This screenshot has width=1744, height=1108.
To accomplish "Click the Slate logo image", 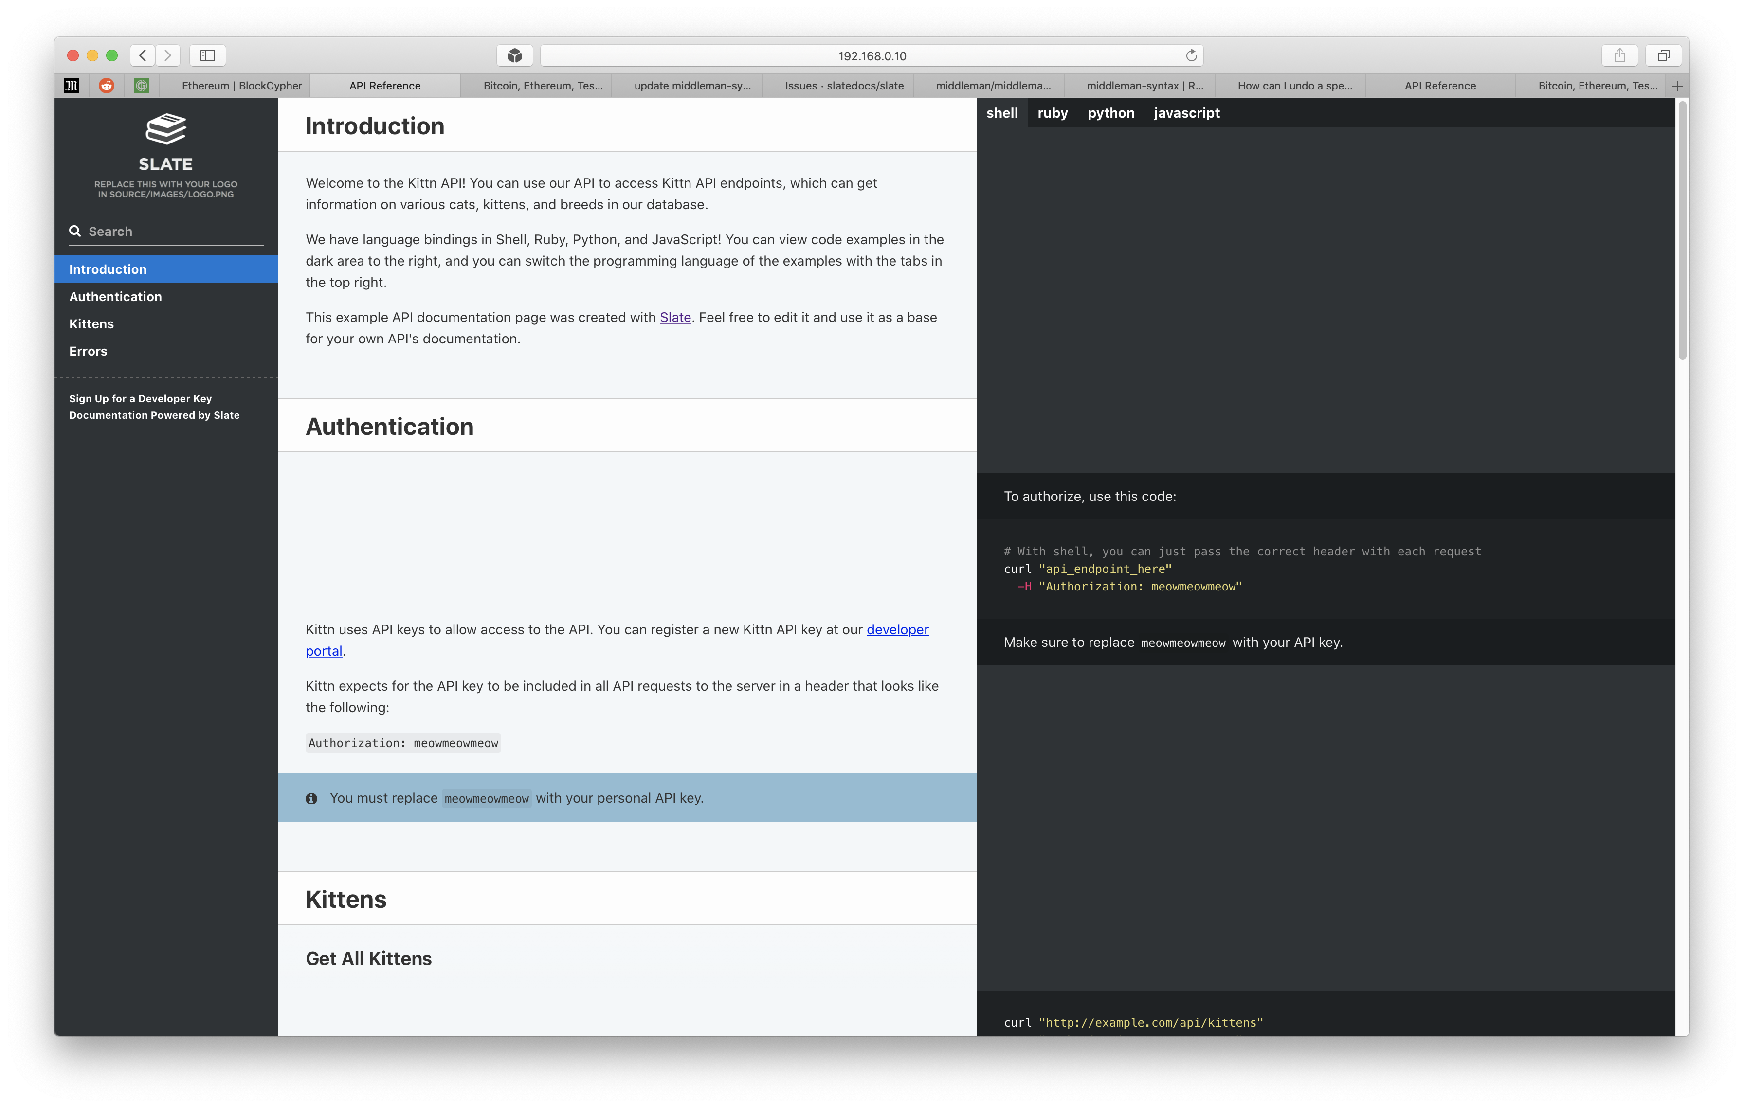I will coord(166,156).
